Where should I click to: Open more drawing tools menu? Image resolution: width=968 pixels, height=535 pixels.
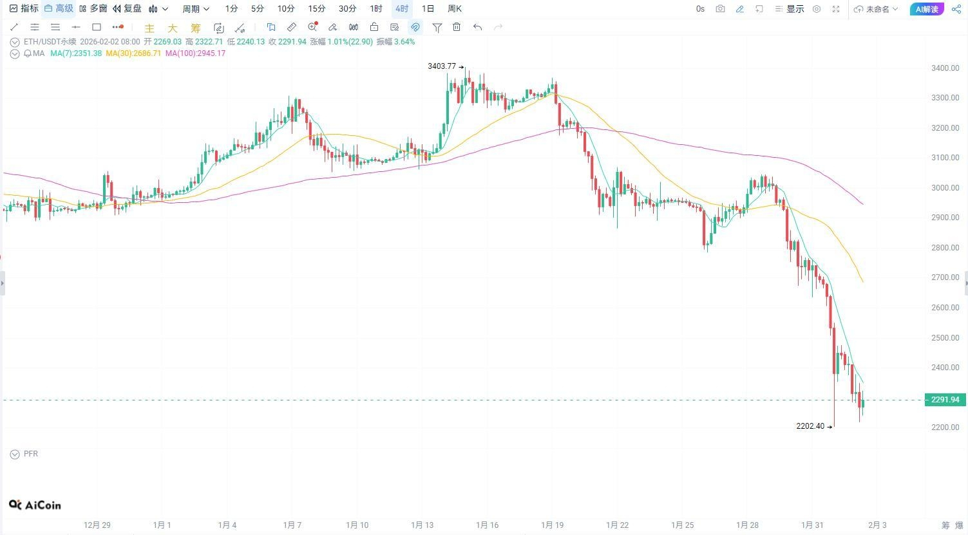pos(117,27)
